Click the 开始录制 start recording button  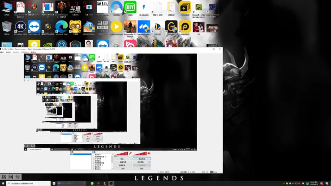click(141, 162)
